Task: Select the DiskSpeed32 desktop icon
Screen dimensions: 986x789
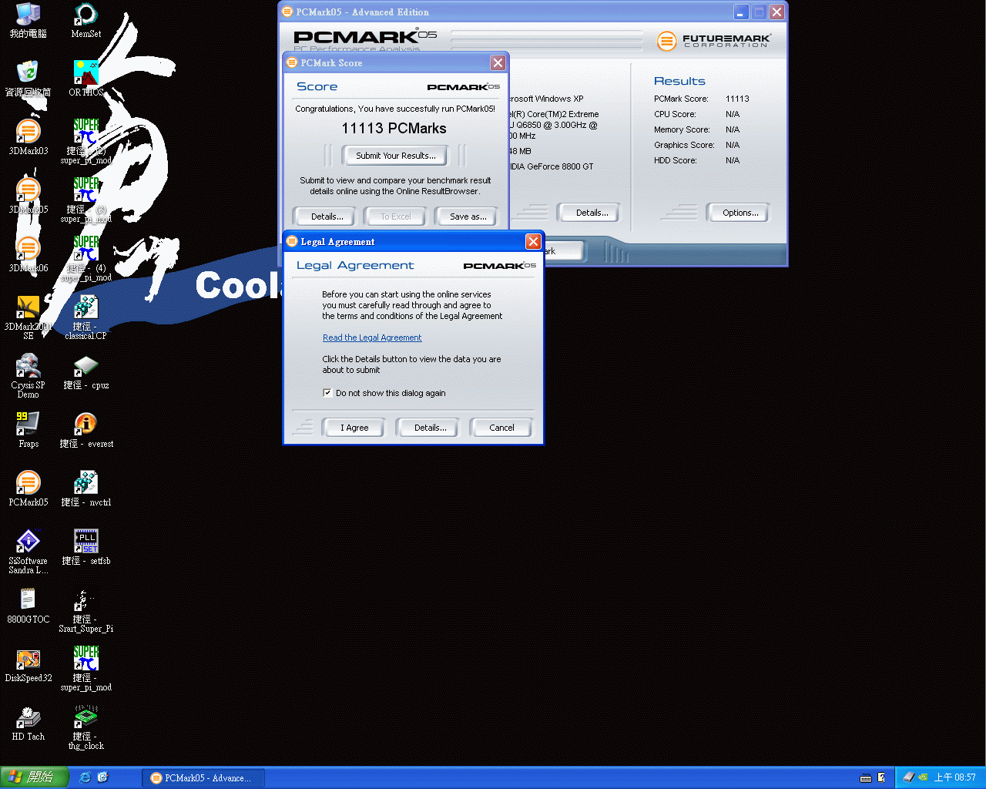Action: click(29, 664)
